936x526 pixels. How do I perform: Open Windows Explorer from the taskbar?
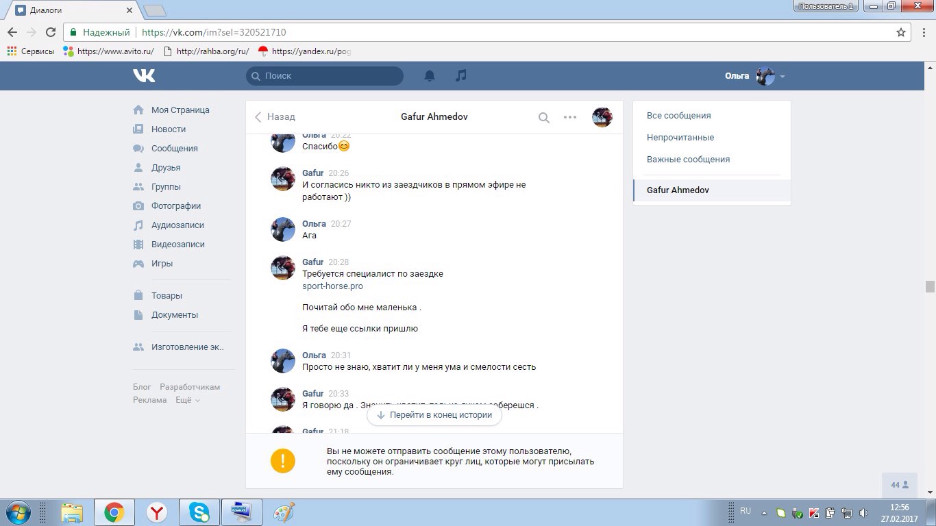click(x=71, y=512)
